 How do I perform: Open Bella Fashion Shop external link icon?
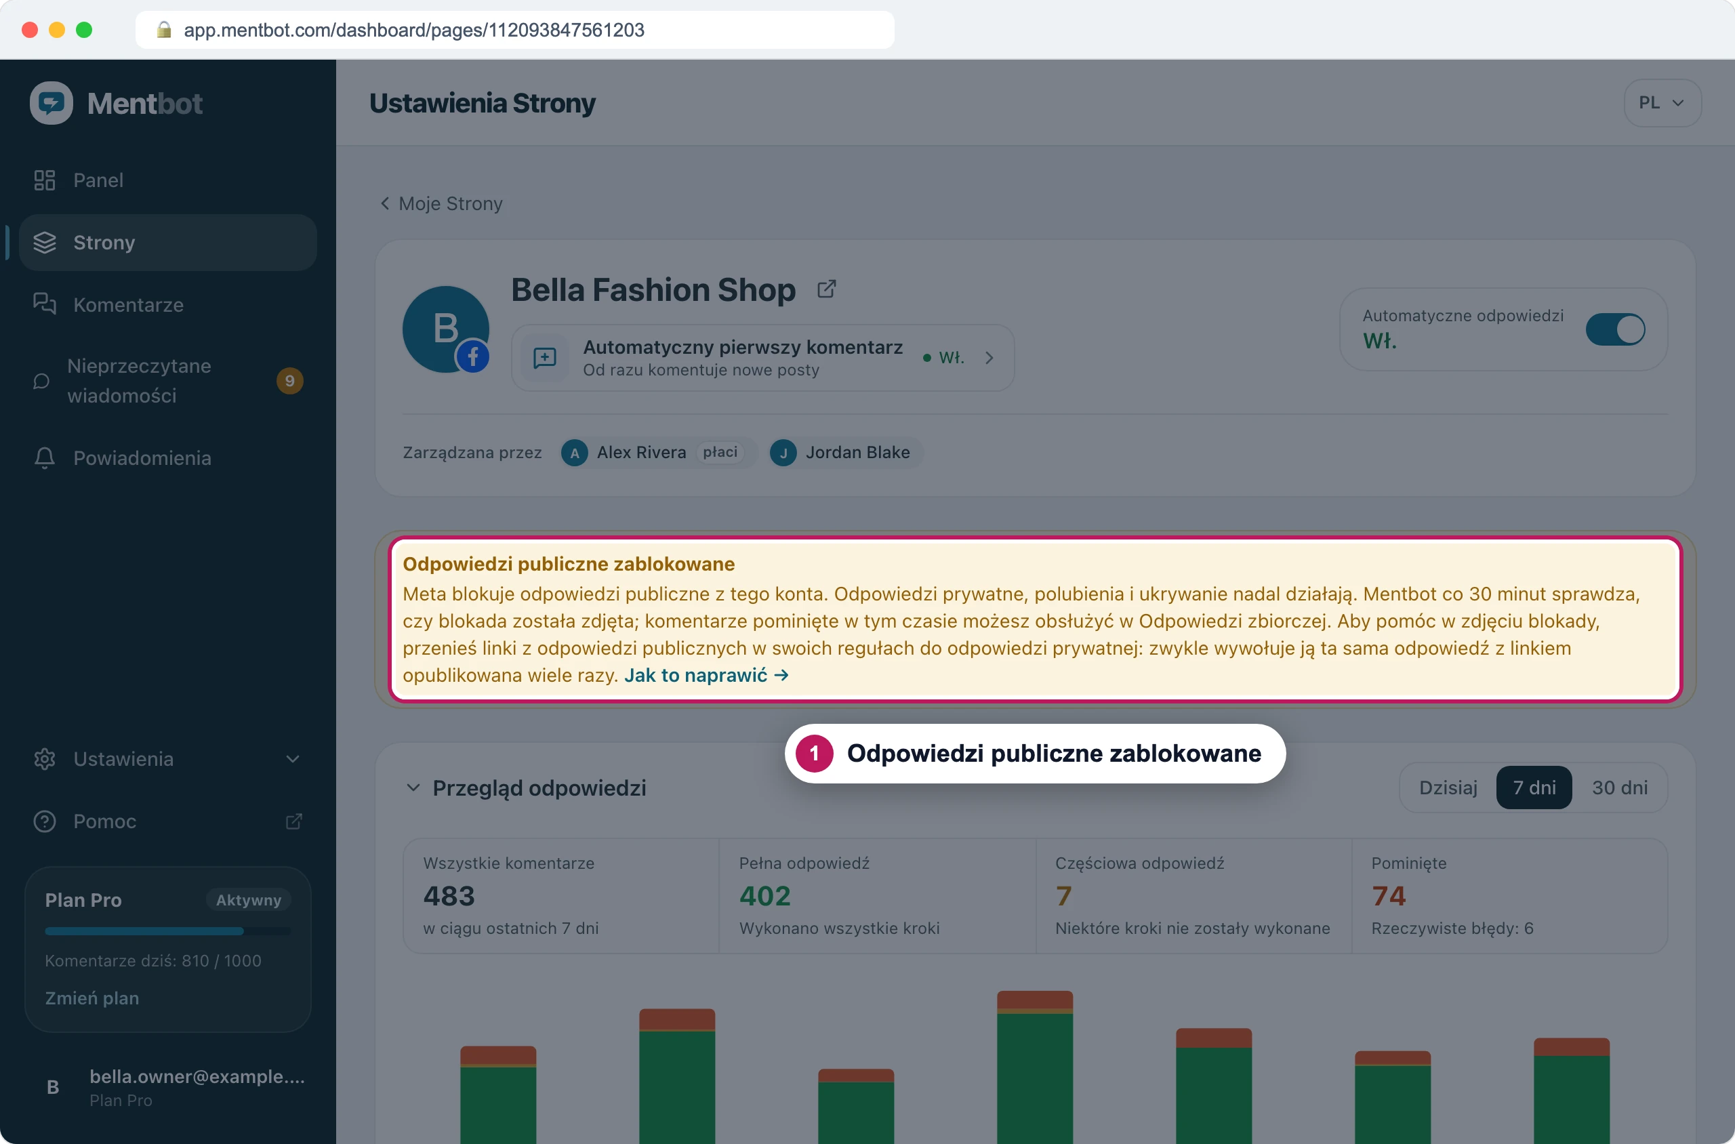[x=826, y=289]
